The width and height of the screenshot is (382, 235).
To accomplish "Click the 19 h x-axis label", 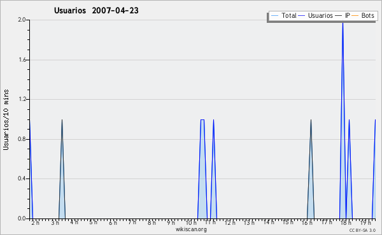I will coord(365,222).
